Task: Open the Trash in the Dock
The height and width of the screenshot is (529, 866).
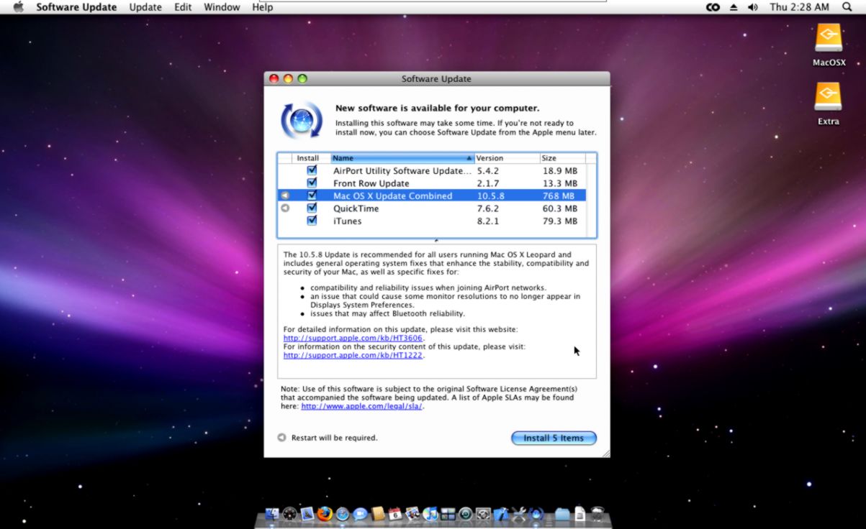Action: click(x=597, y=514)
